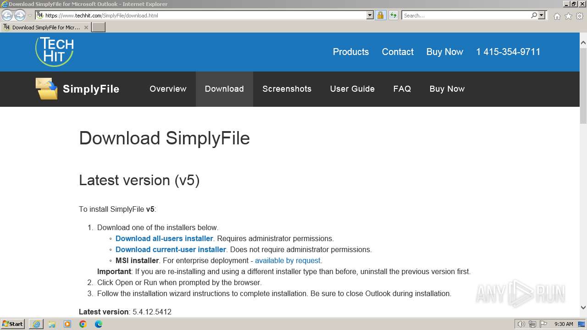Click the browser Forward arrow button
This screenshot has width=587, height=330.
click(x=20, y=16)
